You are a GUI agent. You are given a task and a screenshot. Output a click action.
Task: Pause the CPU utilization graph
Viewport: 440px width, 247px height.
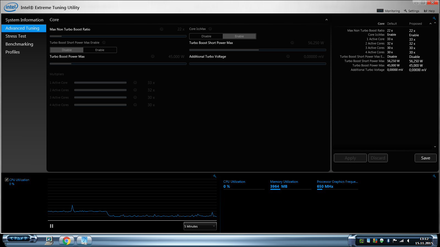click(x=51, y=226)
